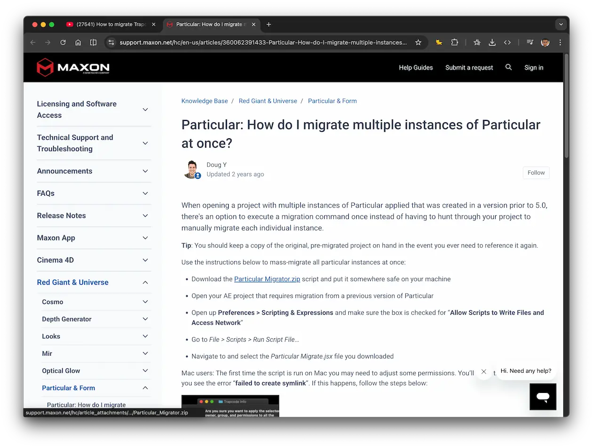Switch to the YouTube tab
Image resolution: width=593 pixels, height=448 pixels.
click(x=113, y=24)
